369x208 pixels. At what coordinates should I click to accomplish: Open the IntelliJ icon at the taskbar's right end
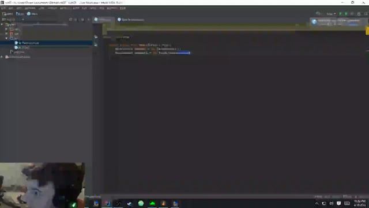pos(175,203)
